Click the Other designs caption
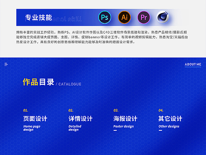This screenshot has width=206, height=155. click(x=169, y=126)
